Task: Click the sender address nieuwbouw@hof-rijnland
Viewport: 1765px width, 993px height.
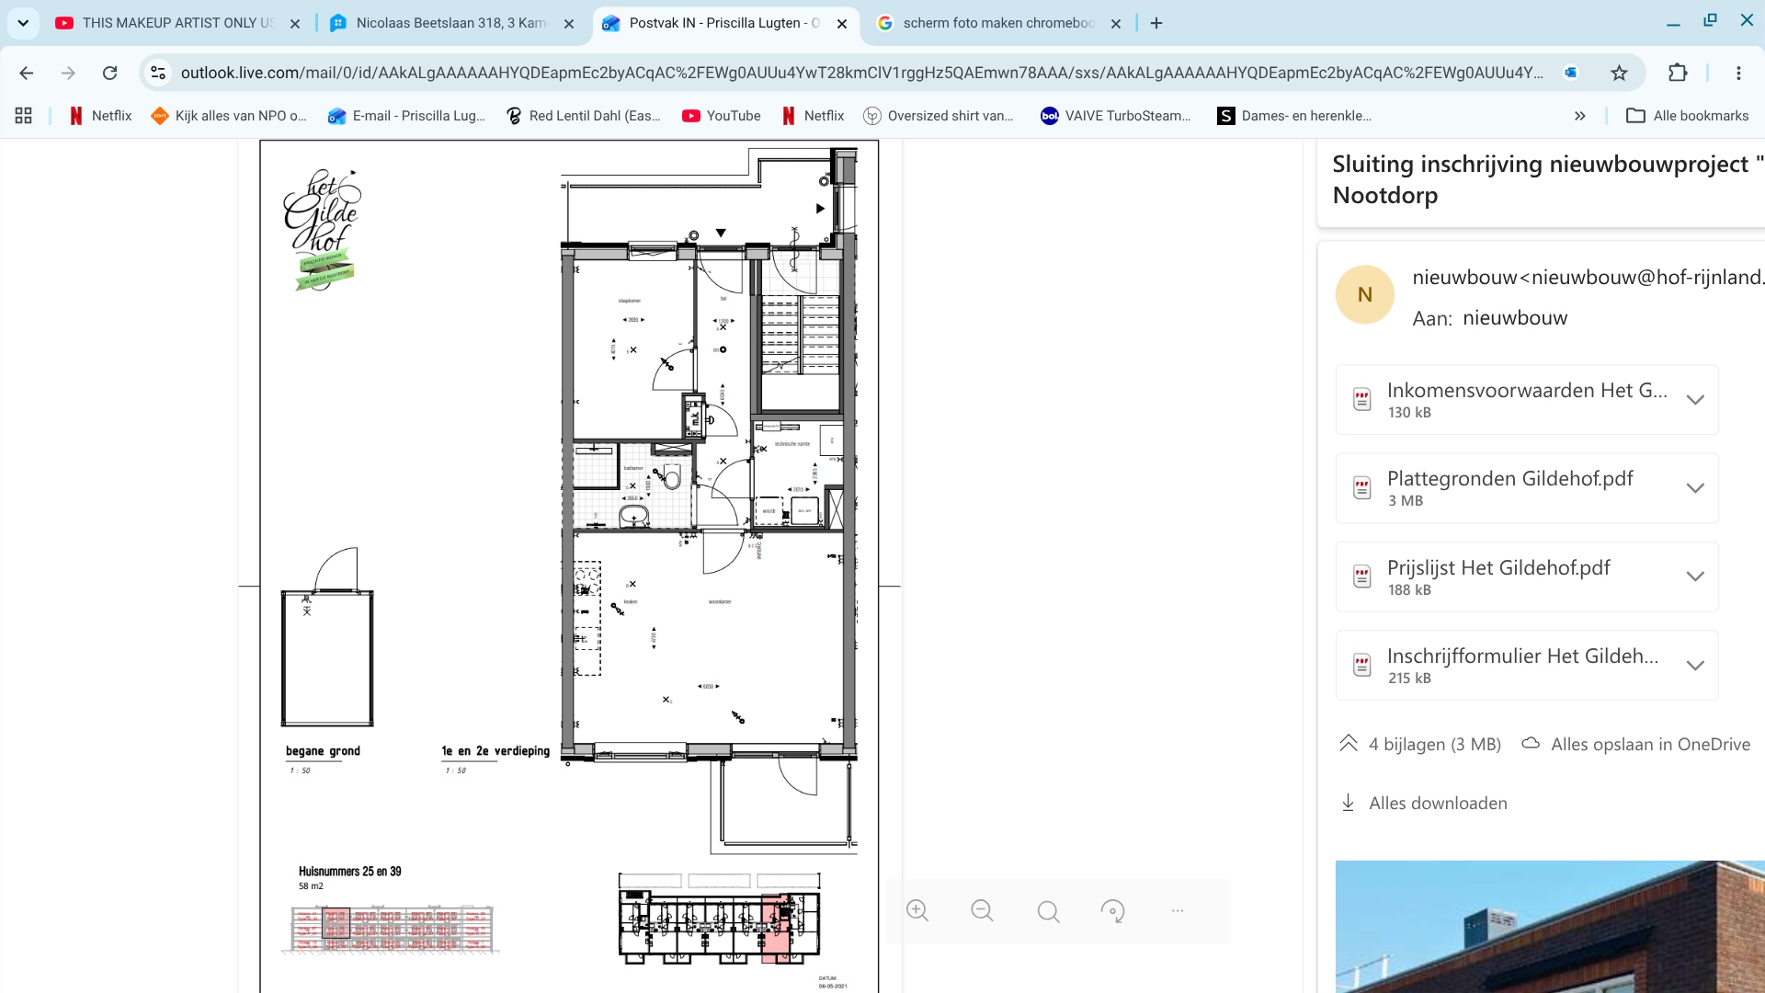Action: pyautogui.click(x=1588, y=278)
